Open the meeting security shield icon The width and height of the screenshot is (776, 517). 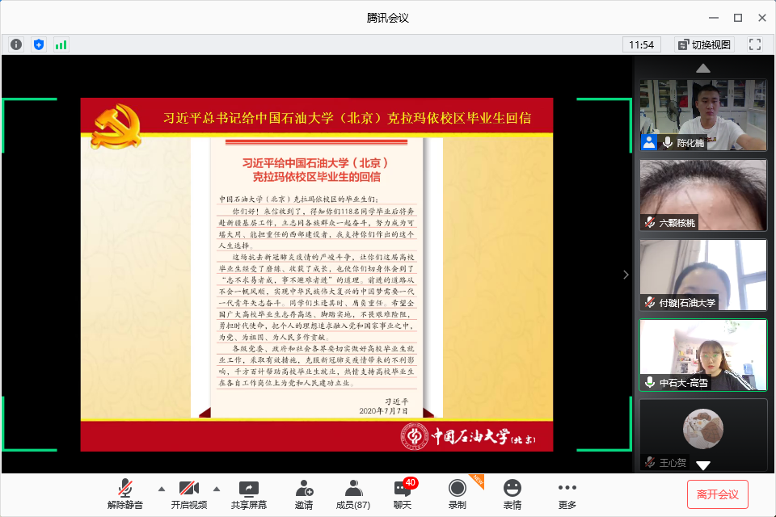[38, 44]
